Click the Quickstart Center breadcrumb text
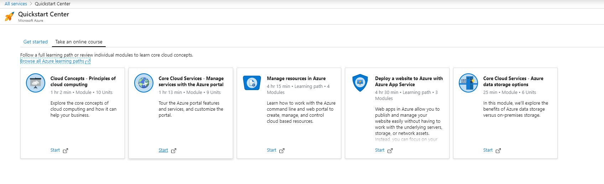This screenshot has width=604, height=184. click(x=53, y=4)
